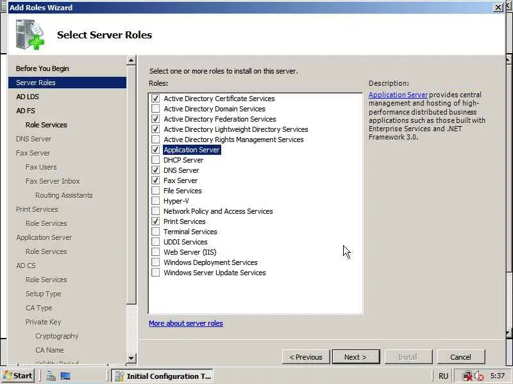Click the RU language indicator

click(x=443, y=376)
